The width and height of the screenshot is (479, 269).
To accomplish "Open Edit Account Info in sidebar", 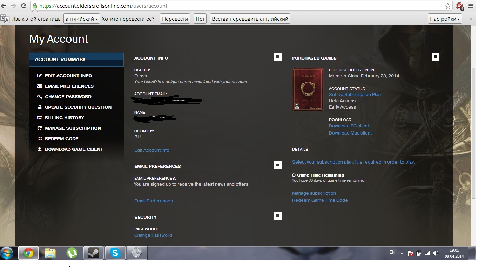I will coord(68,76).
